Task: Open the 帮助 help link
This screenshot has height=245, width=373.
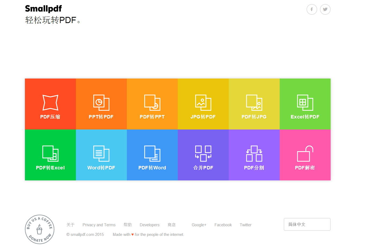Action: (128, 225)
